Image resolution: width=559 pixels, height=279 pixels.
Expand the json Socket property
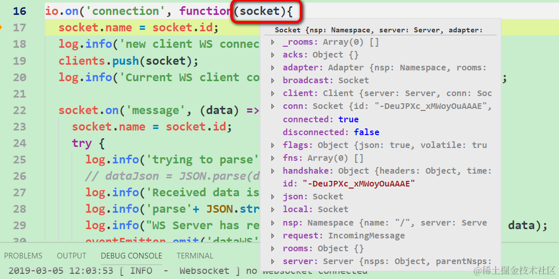click(x=273, y=196)
